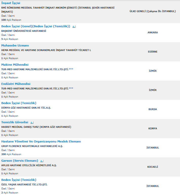180x195 pixels.
Task: Click the disability icon beside Garson (Servis Elemanı)
Action: coord(42,161)
